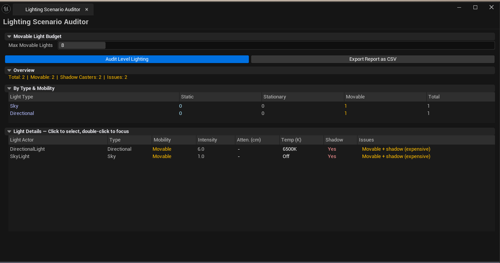Collapse the By Type & Mobility section
This screenshot has width=500, height=263.
click(9, 88)
